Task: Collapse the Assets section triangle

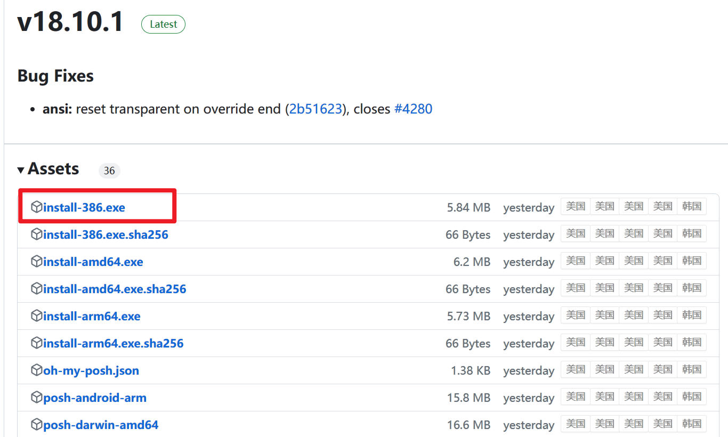Action: pos(21,170)
